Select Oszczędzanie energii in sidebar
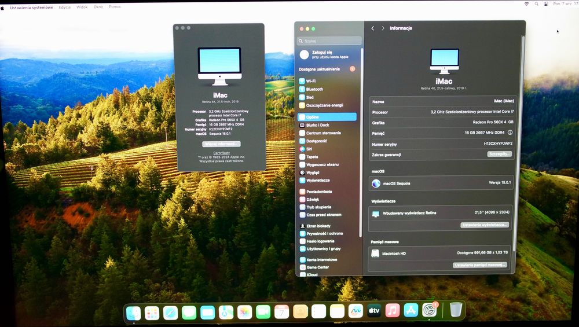The height and width of the screenshot is (327, 579). [x=328, y=105]
